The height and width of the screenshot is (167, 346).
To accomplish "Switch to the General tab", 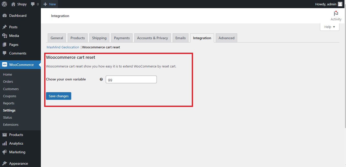I will pos(57,38).
